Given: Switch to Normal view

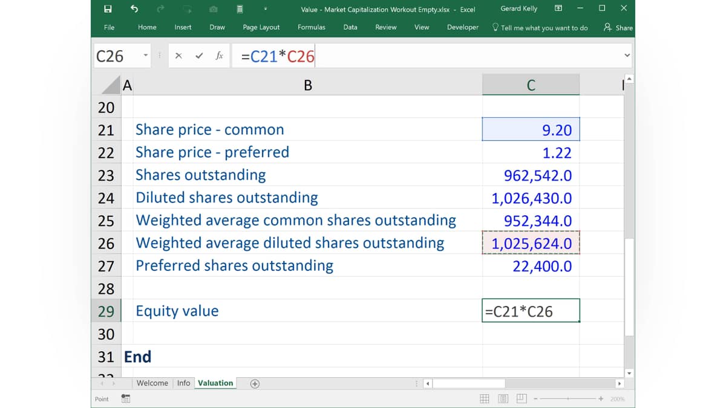Looking at the screenshot, I should (485, 399).
